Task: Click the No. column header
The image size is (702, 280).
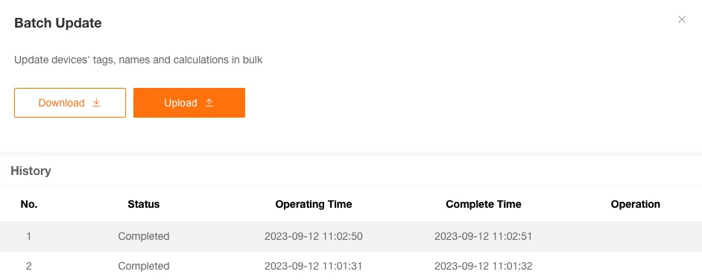Action: [29, 204]
